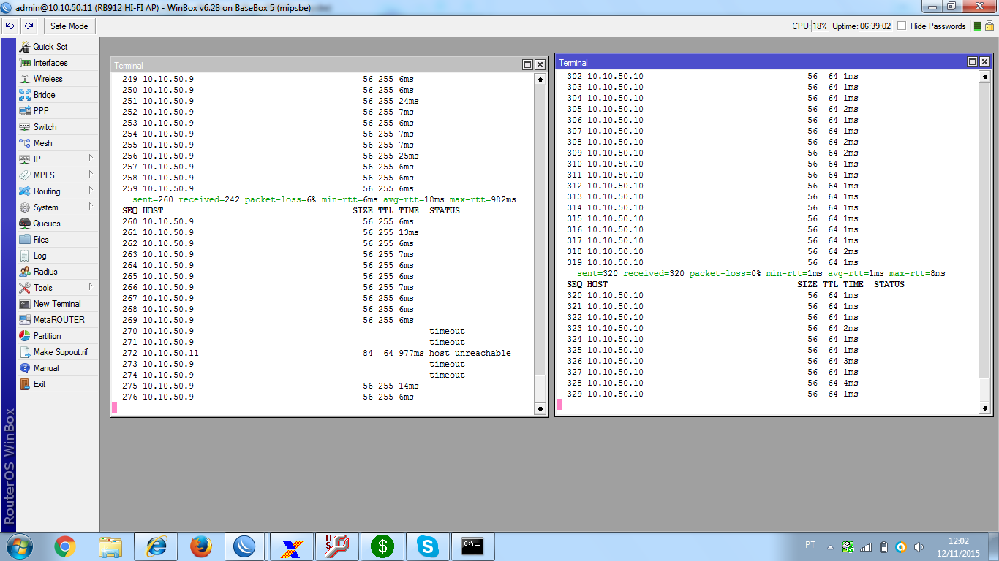Viewport: 999px width, 561px height.
Task: Click the packet-loss=6% summary line
Action: [324, 199]
